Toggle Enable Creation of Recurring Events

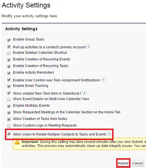click(x=9, y=60)
